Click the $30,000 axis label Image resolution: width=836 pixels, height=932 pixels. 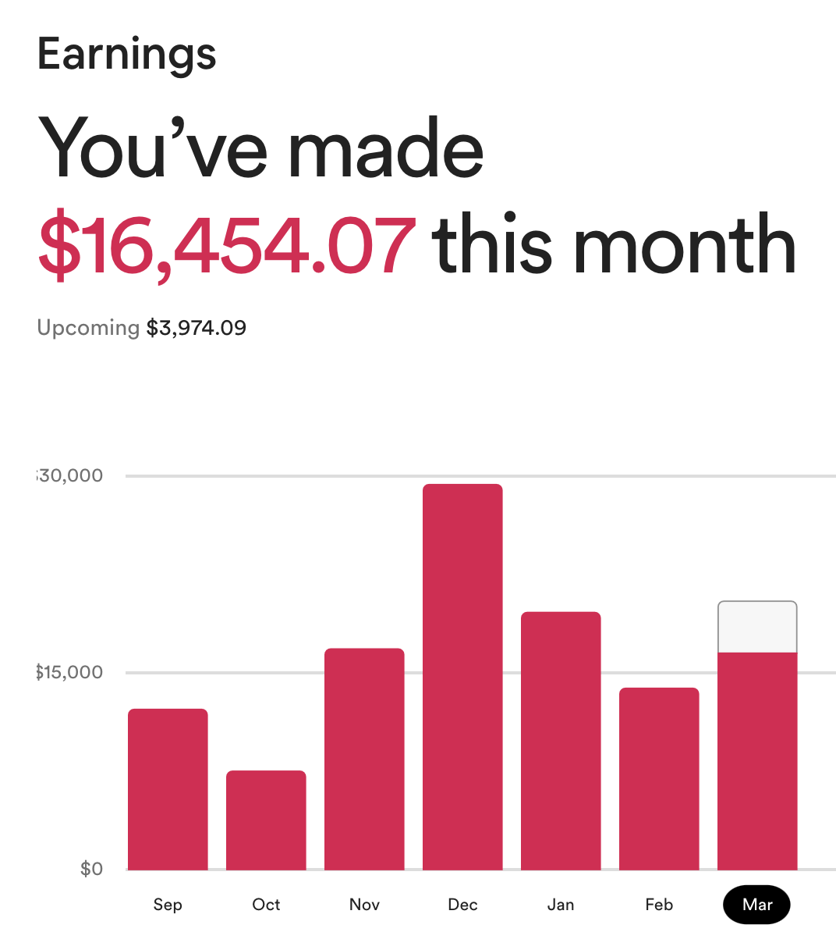click(70, 475)
